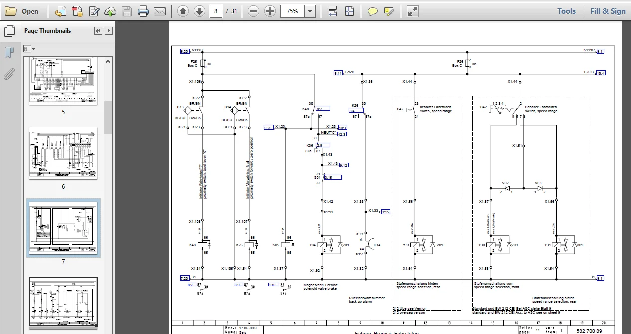
Task: Click the 9:1 link beside K11:87
Action: click(x=600, y=51)
